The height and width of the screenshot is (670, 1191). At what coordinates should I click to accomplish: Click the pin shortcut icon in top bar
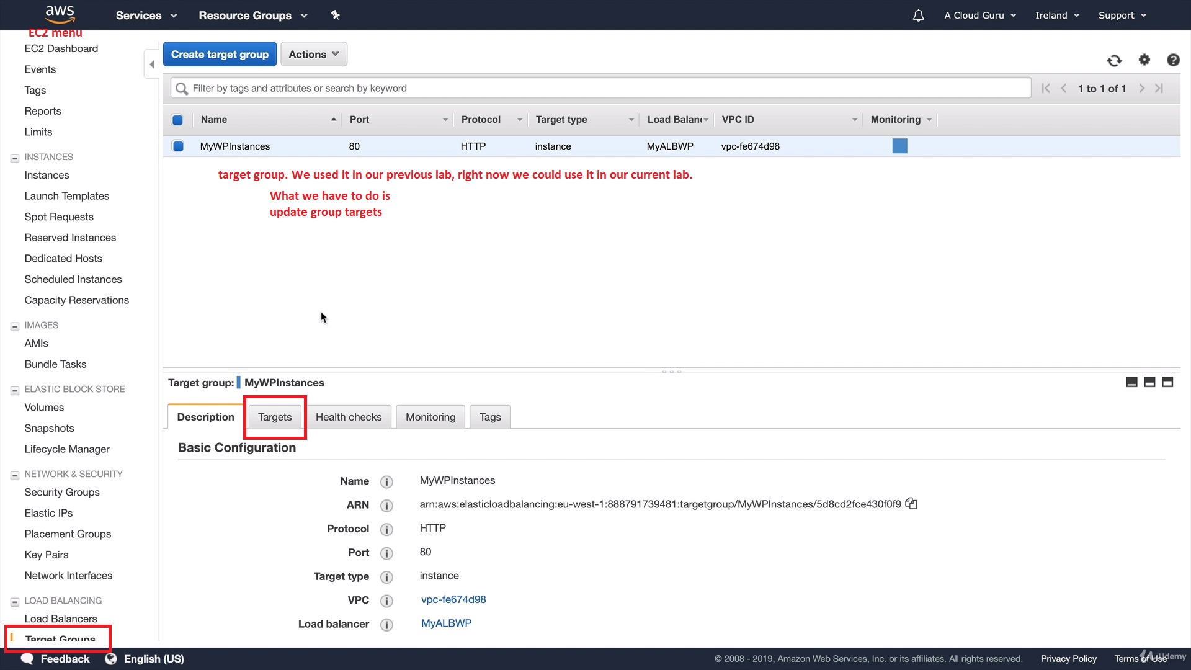(x=335, y=15)
